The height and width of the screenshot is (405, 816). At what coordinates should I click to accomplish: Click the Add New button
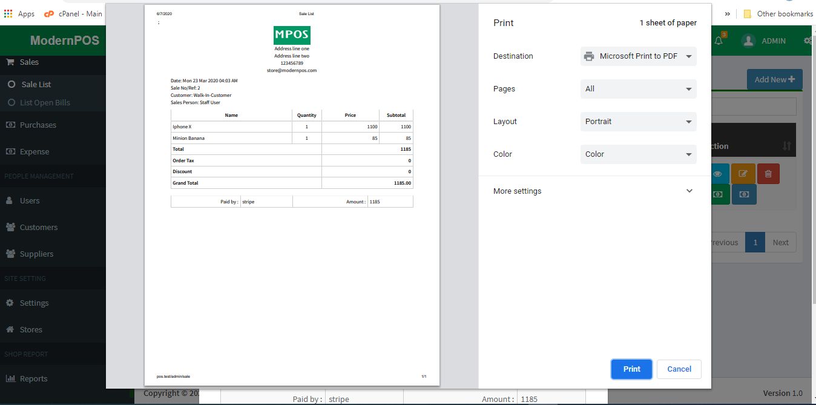tap(774, 79)
